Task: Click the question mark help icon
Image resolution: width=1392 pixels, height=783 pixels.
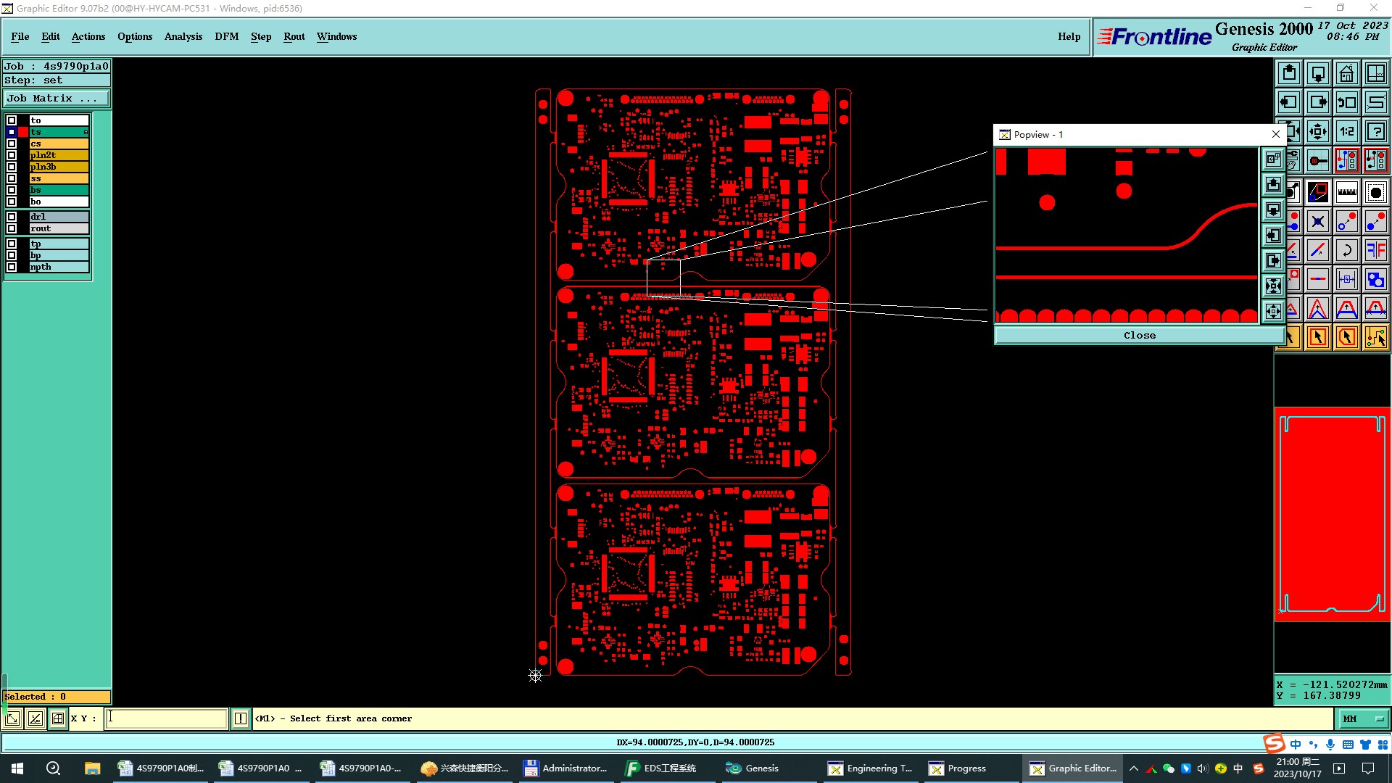Action: click(1375, 131)
